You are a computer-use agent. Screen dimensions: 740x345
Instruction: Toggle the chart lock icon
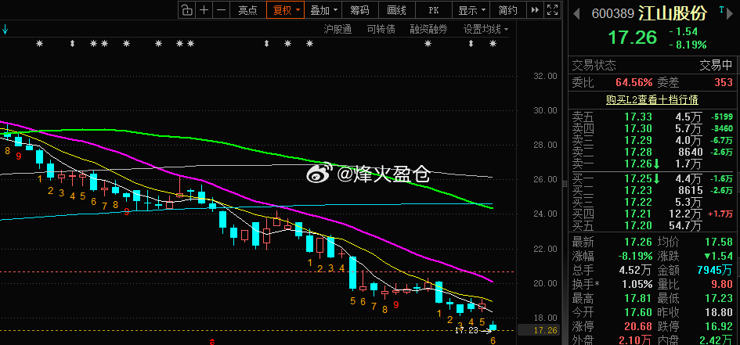coord(187,10)
